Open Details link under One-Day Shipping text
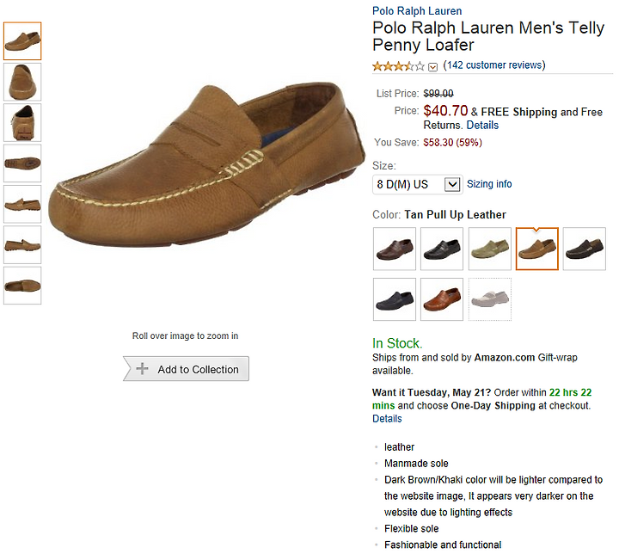This screenshot has width=619, height=554. [x=387, y=419]
